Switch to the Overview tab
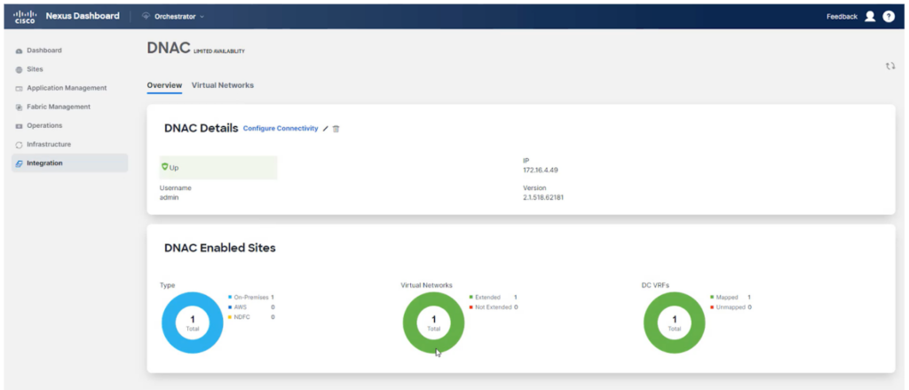 164,85
